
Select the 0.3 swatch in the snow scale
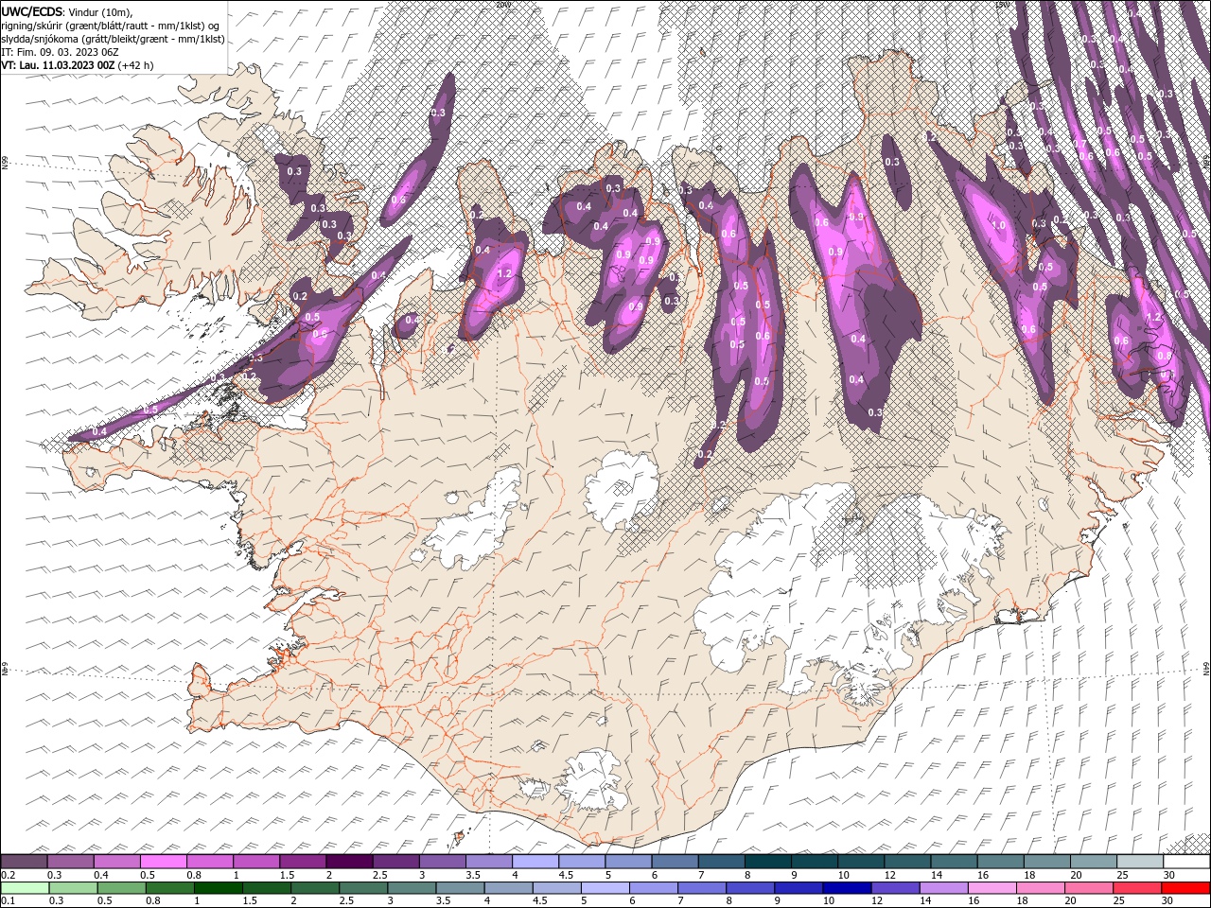click(70, 862)
